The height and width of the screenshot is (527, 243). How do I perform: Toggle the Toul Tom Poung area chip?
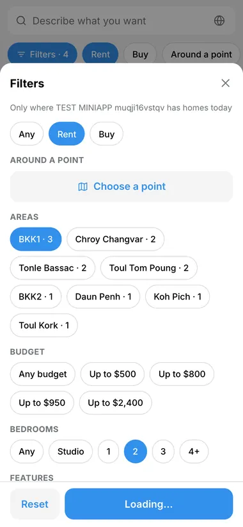149,268
